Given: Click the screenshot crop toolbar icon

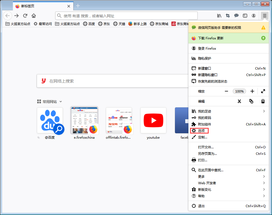Looking at the screenshot, I should coord(228,16).
